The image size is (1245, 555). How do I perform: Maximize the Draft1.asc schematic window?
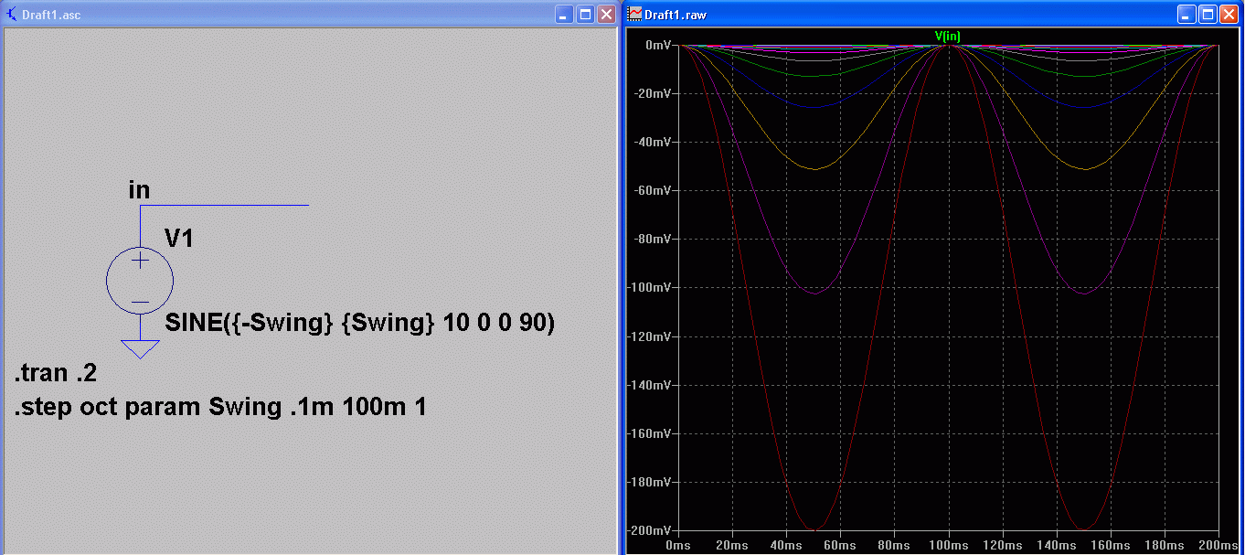point(586,15)
